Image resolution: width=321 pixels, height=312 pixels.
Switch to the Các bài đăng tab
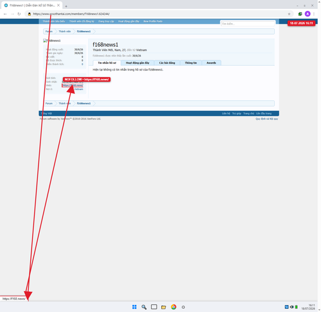(167, 63)
